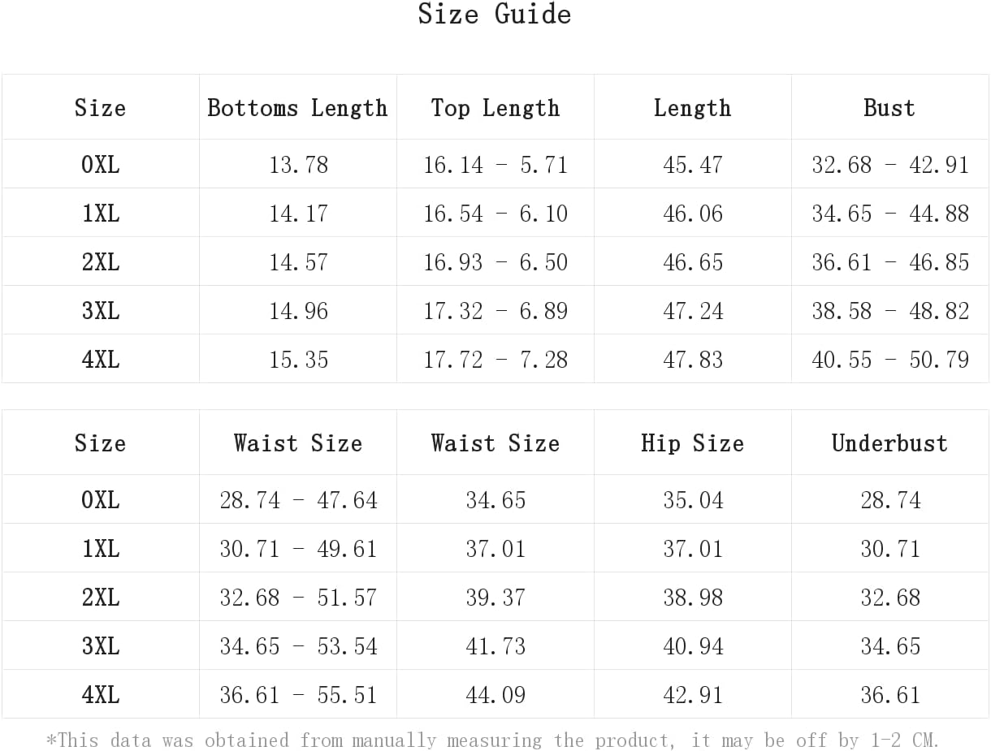Select the 16.54 - 6.10 top length cell

coord(495,214)
